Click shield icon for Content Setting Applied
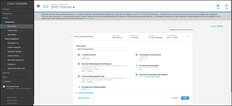 (79, 77)
